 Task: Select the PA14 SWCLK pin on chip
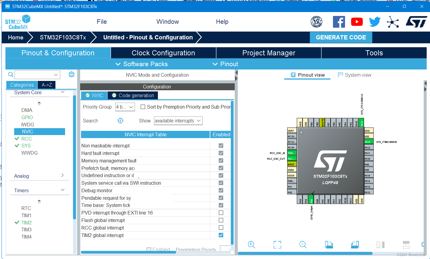pos(362,122)
